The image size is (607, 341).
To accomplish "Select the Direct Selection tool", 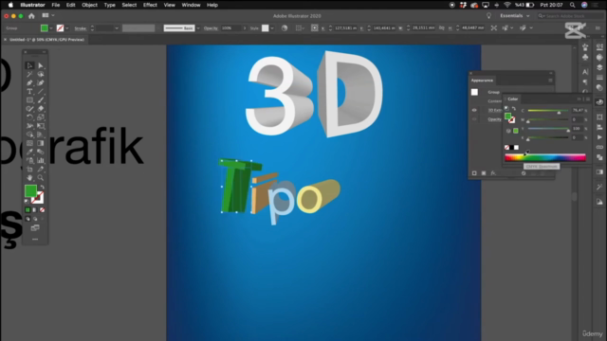I will [40, 65].
